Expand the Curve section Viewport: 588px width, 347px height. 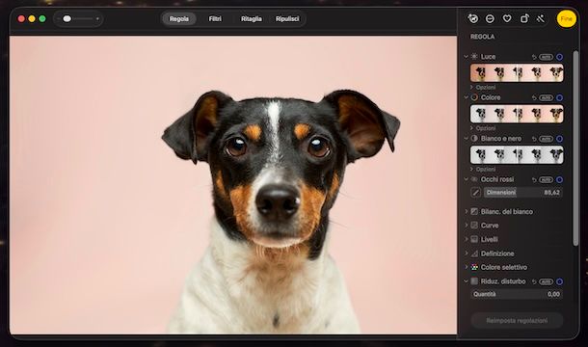pyautogui.click(x=467, y=226)
